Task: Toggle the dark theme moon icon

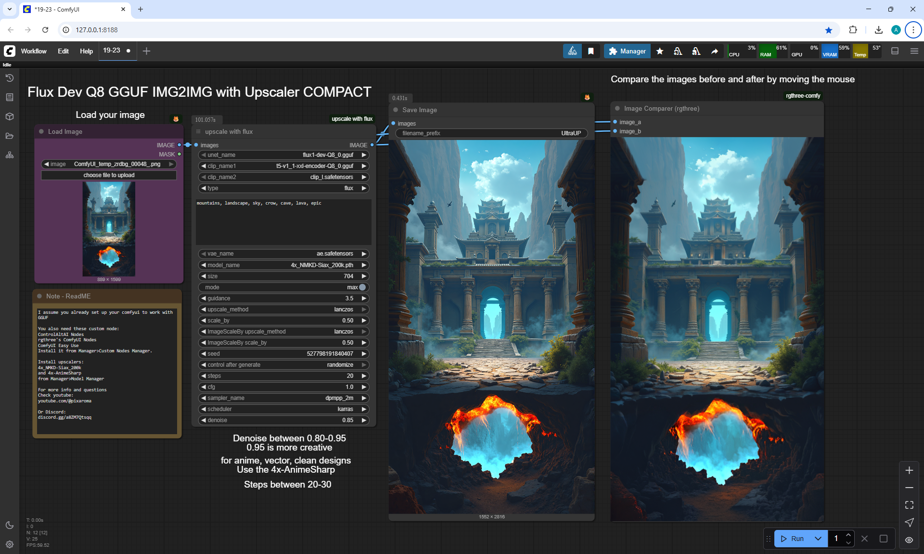Action: [10, 525]
